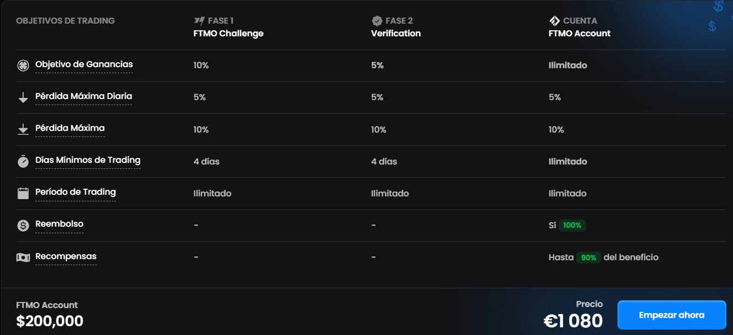Click the green 100% refund badge

572,225
